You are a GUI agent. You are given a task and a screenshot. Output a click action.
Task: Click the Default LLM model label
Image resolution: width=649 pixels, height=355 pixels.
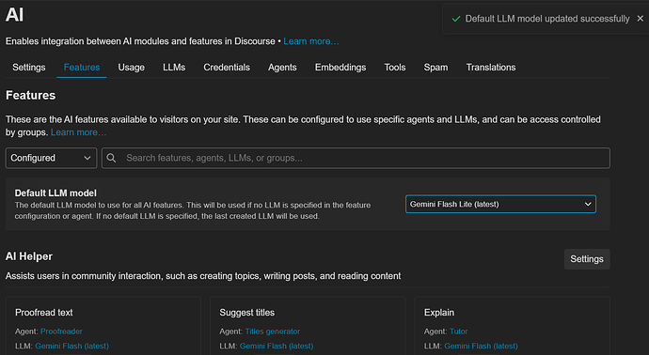pyautogui.click(x=55, y=193)
